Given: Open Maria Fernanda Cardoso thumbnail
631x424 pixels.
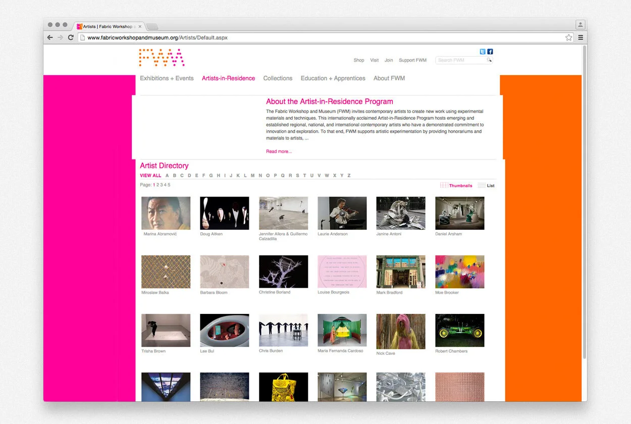Looking at the screenshot, I should (x=342, y=330).
